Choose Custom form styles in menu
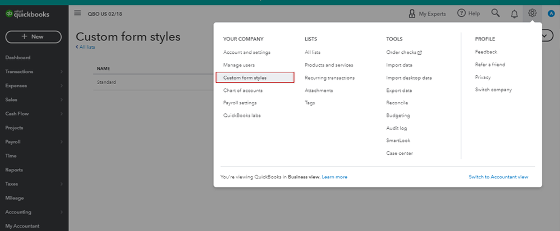Image resolution: width=560 pixels, height=231 pixels. coord(255,77)
